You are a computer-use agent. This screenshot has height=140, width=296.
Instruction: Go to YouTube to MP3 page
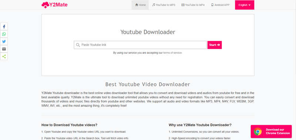click(164, 5)
